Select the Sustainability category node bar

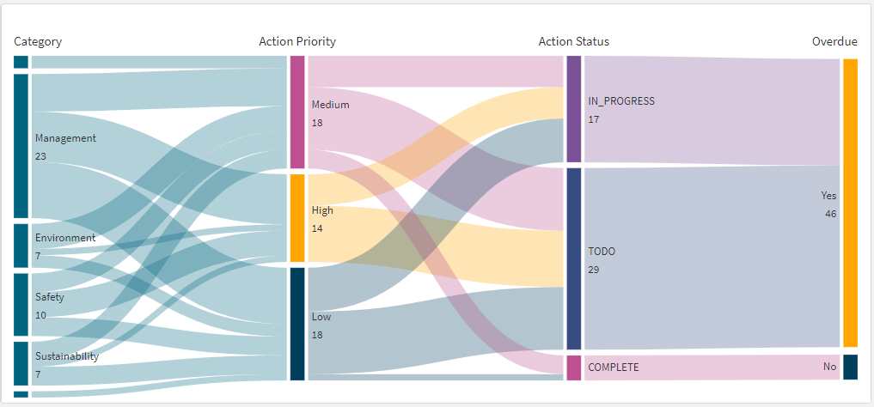(x=21, y=363)
